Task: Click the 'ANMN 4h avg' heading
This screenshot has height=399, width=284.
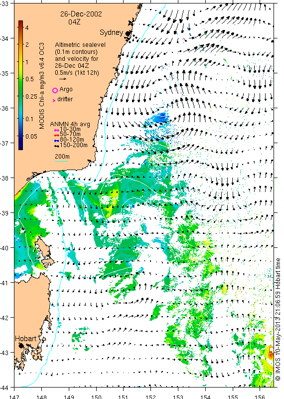Action: coord(70,124)
